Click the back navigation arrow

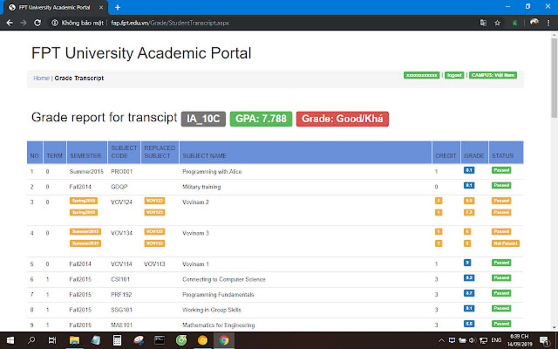pyautogui.click(x=9, y=22)
